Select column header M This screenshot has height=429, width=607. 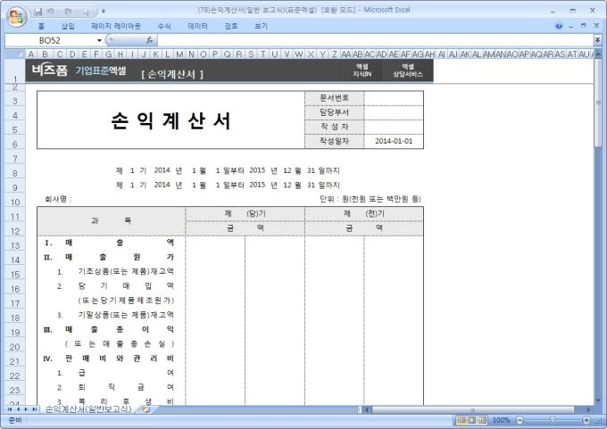click(x=179, y=54)
